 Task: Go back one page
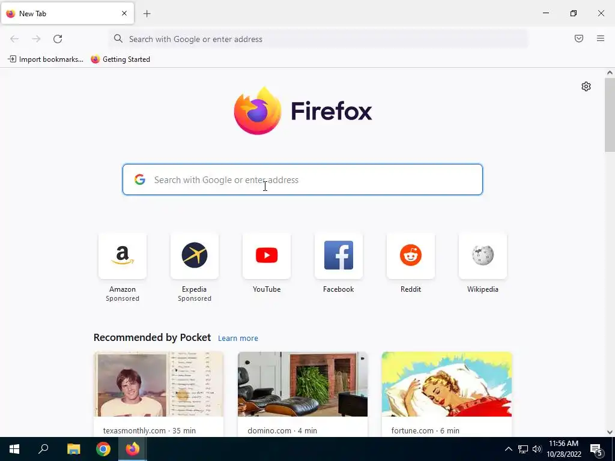coord(14,39)
